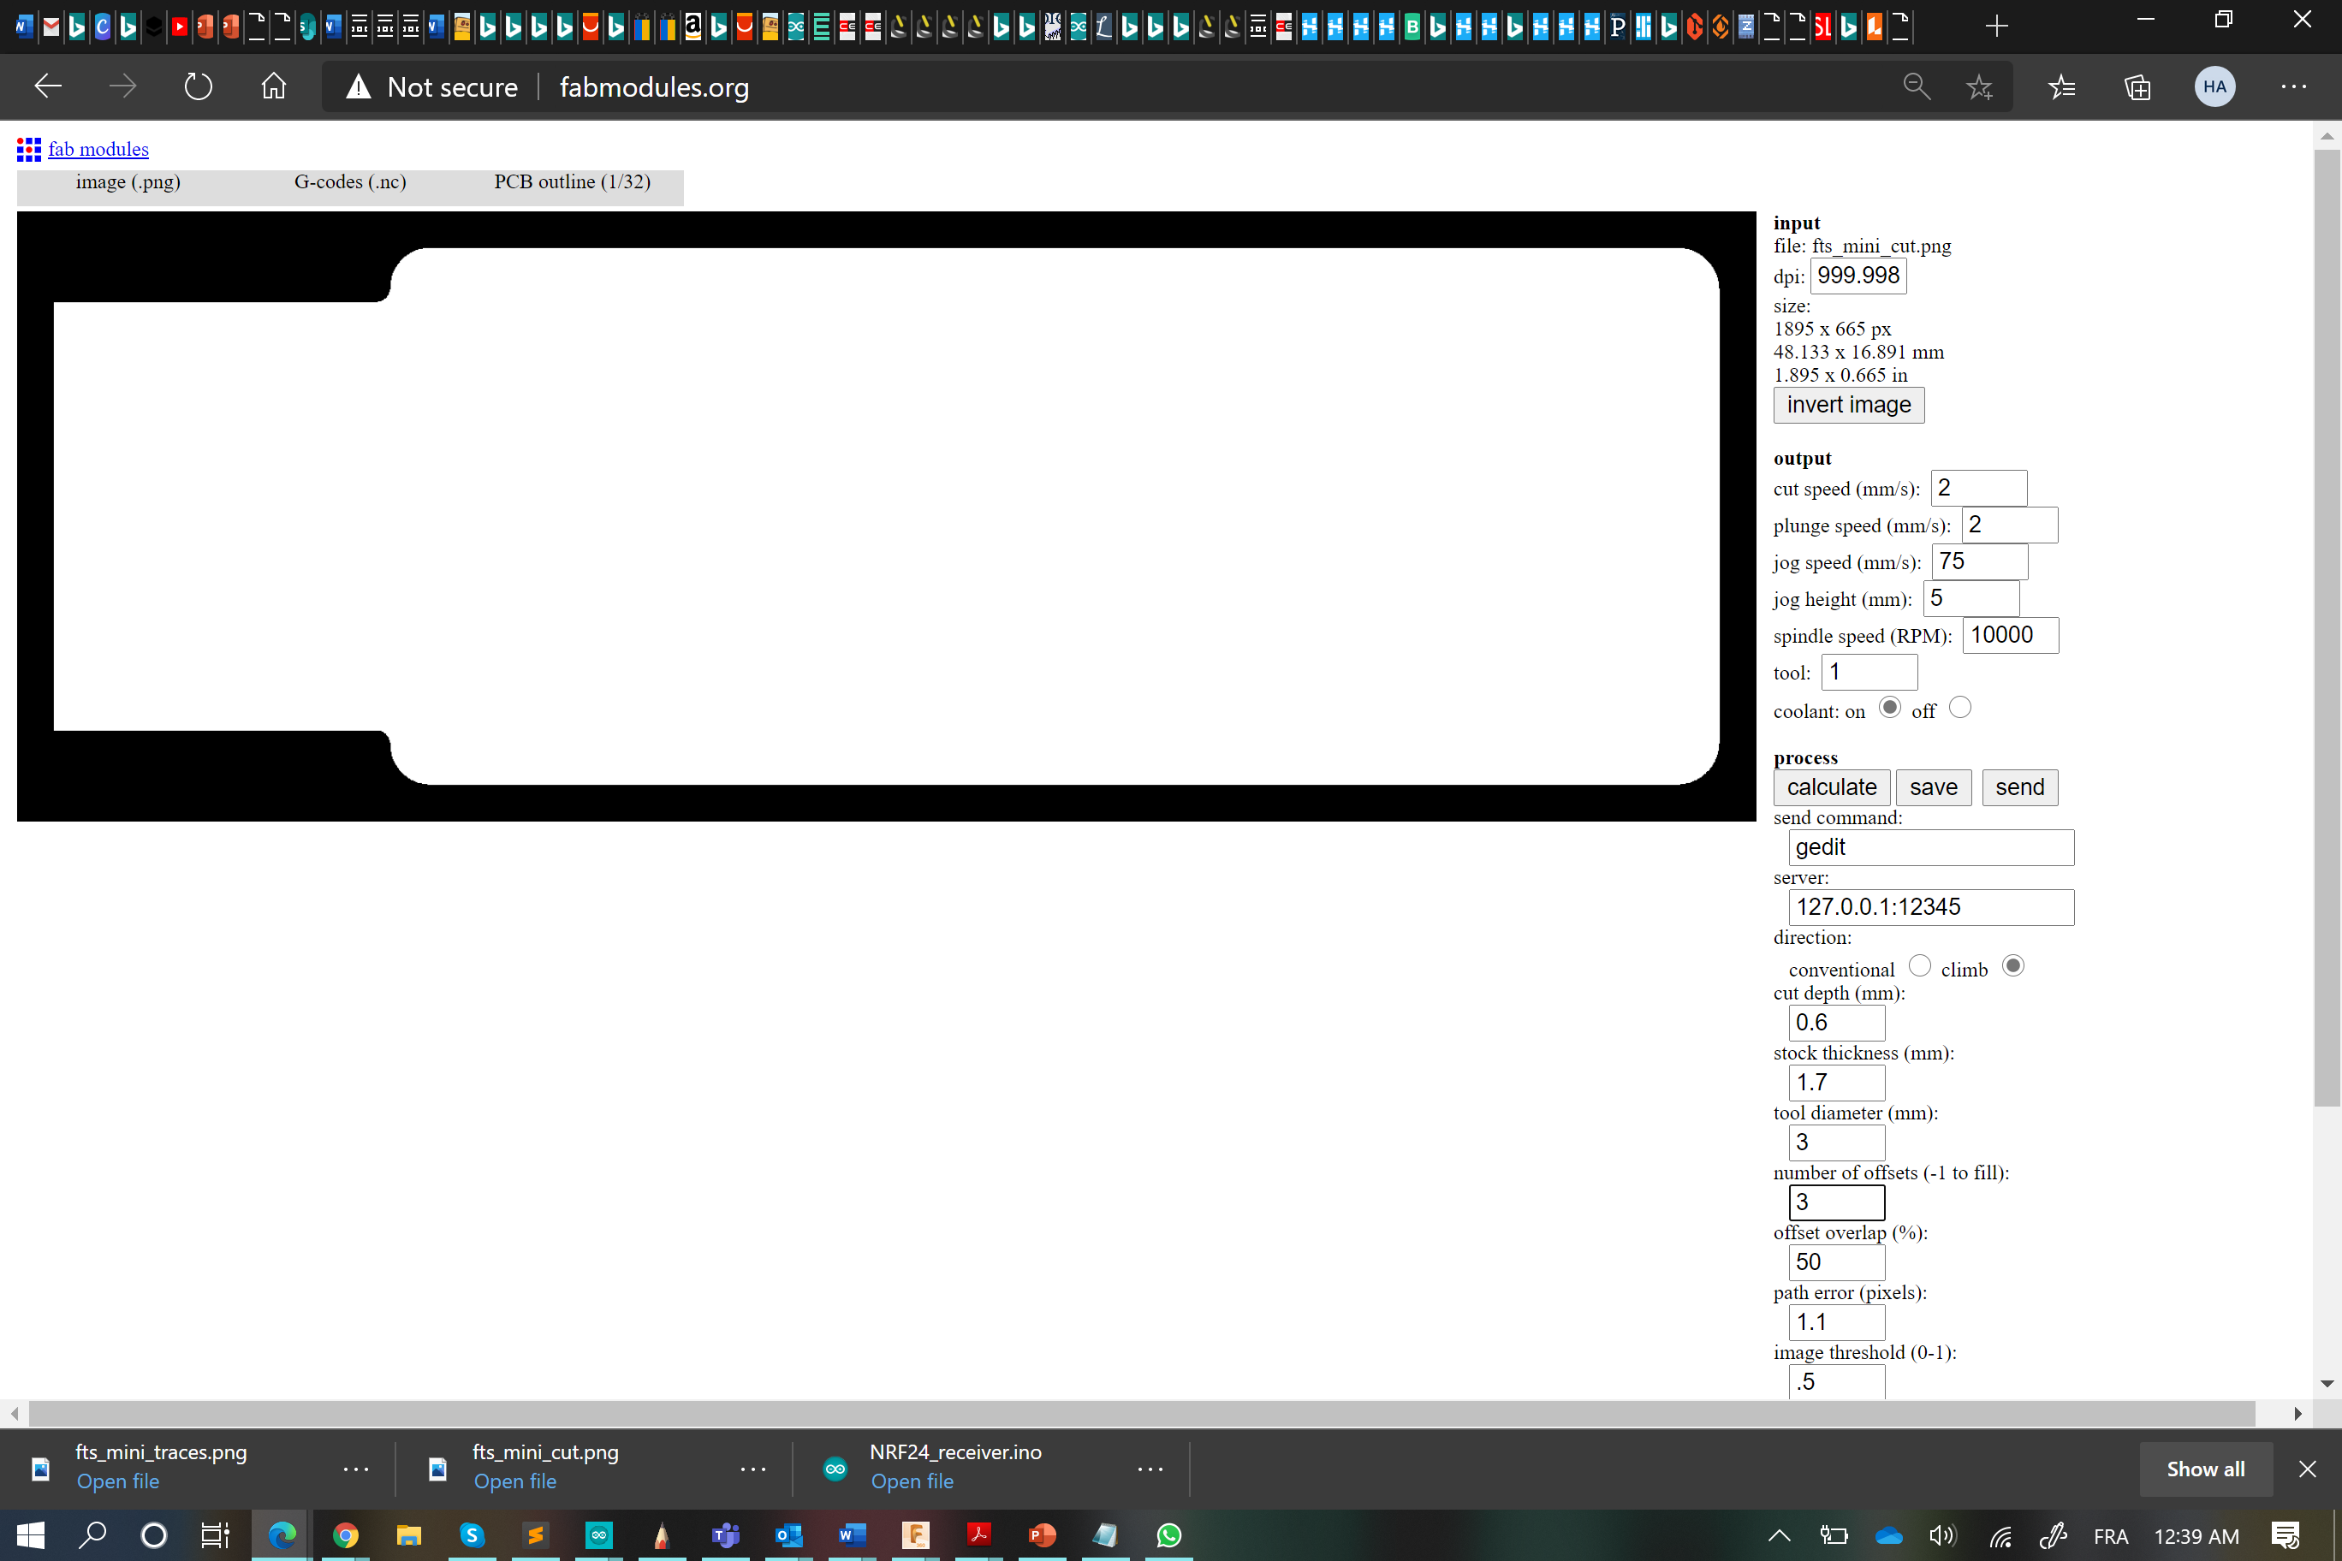Screen dimensions: 2342x1561
Task: Open the zoom magnifier icon in address bar
Action: [x=1916, y=86]
